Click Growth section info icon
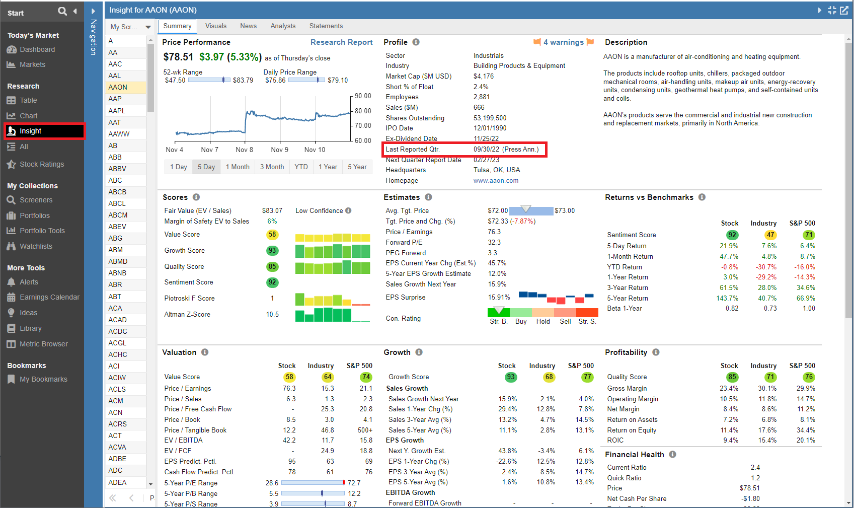This screenshot has width=854, height=508. pyautogui.click(x=419, y=352)
